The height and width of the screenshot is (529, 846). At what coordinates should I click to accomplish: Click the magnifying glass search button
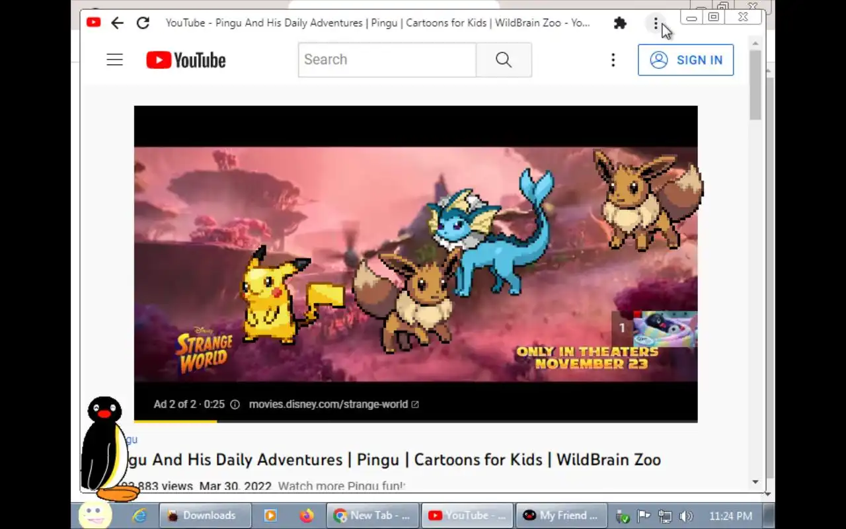(x=504, y=60)
